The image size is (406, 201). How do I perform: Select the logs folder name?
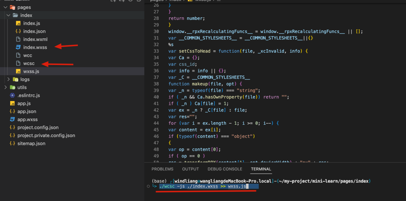pyautogui.click(x=25, y=79)
